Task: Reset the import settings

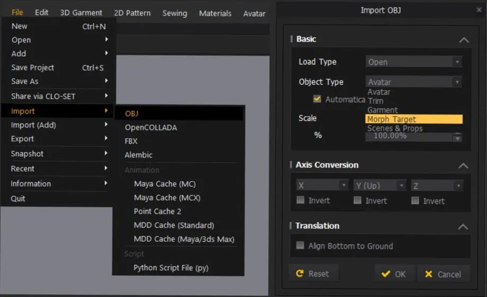Action: 313,274
